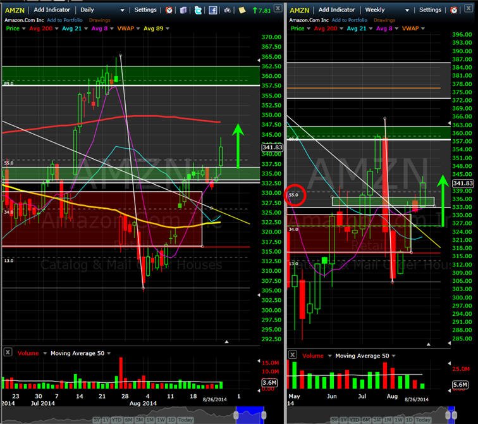Open the yellow sticky note icon
This screenshot has width=478, height=424.
pos(242,10)
